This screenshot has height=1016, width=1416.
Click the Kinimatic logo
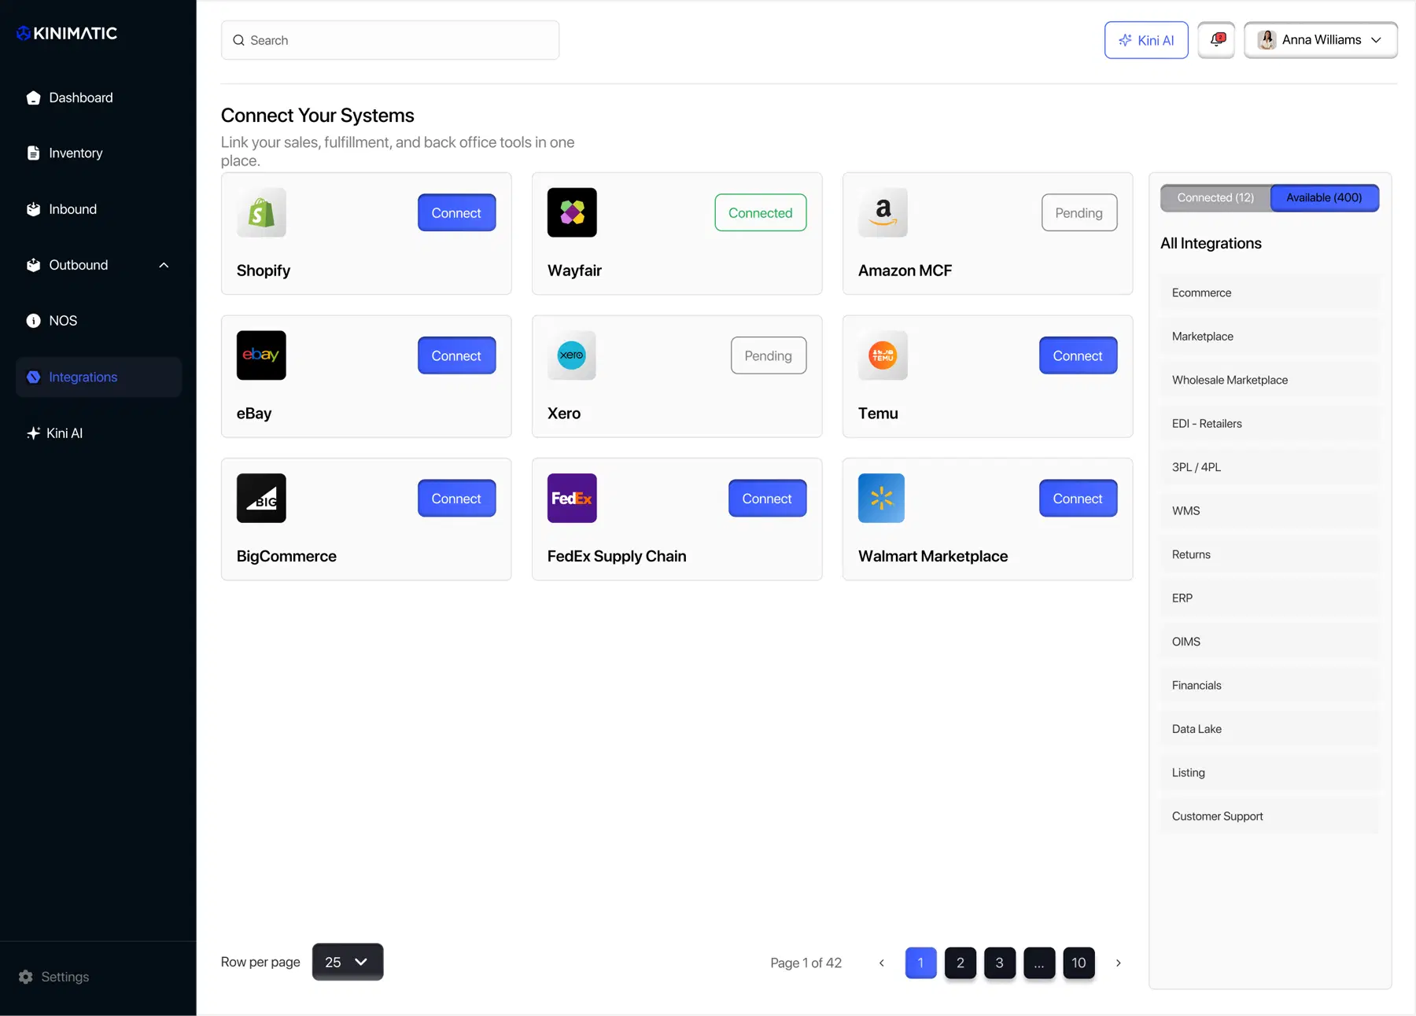(x=67, y=33)
